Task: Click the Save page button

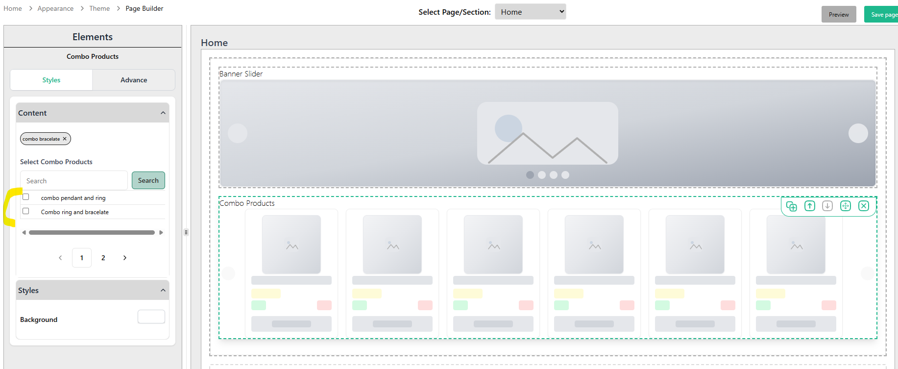Action: tap(881, 14)
